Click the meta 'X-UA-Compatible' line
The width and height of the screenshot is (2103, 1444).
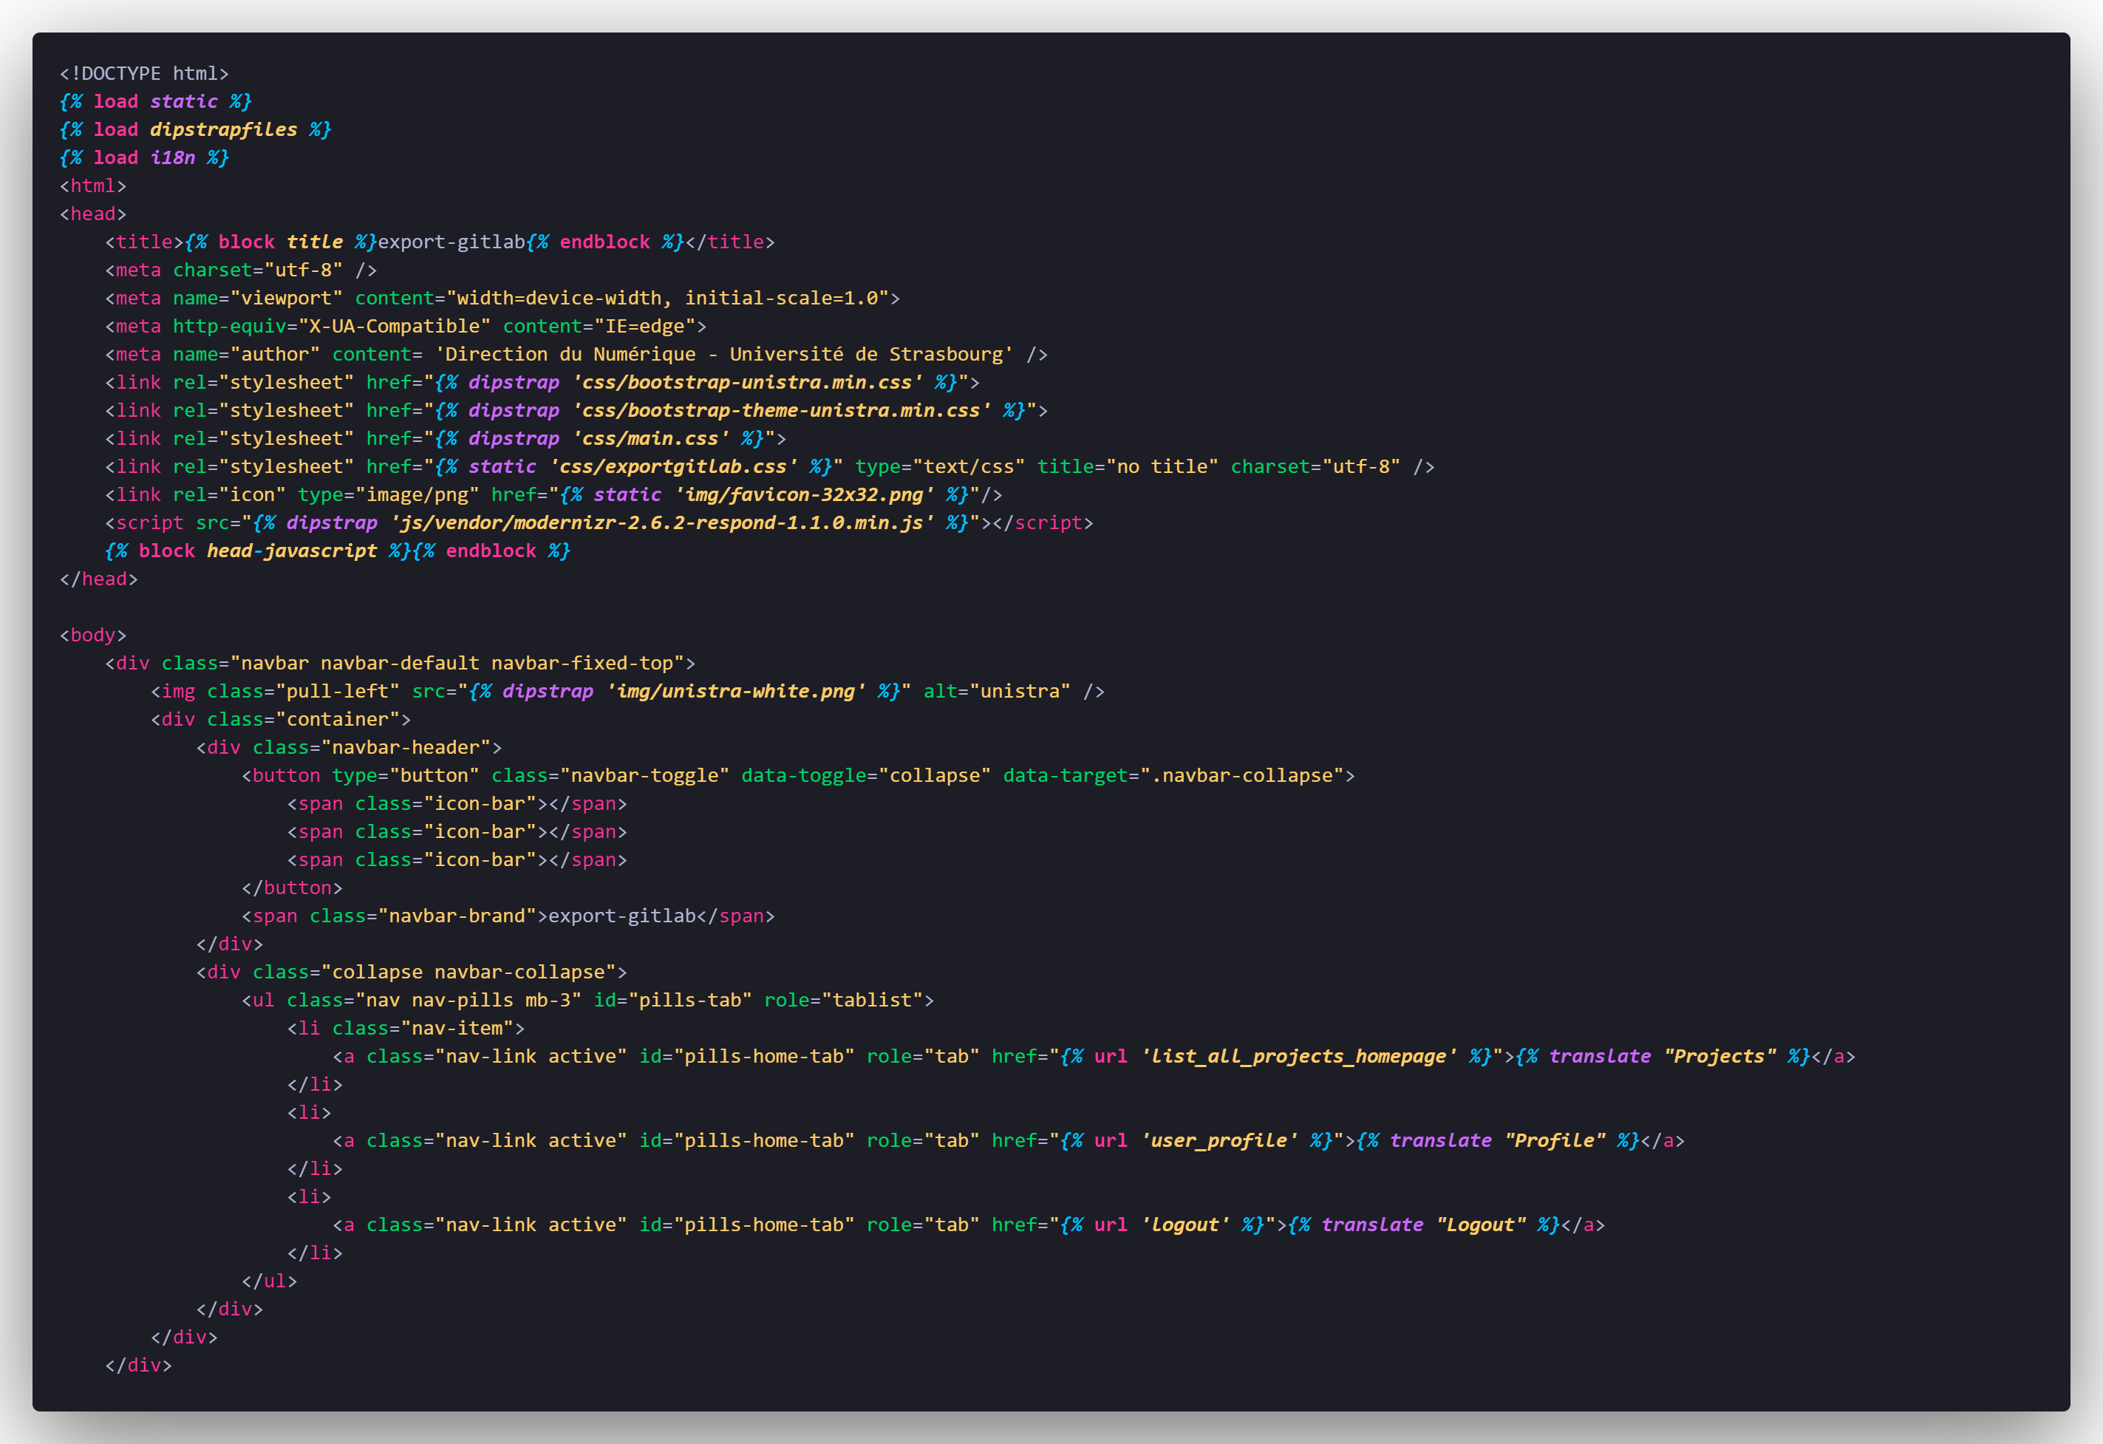[406, 326]
